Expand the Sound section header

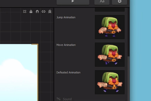click(67, 99)
